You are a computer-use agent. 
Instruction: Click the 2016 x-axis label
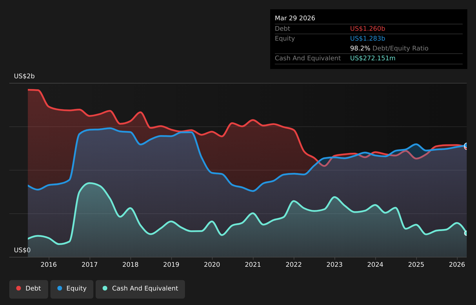tap(49, 264)
